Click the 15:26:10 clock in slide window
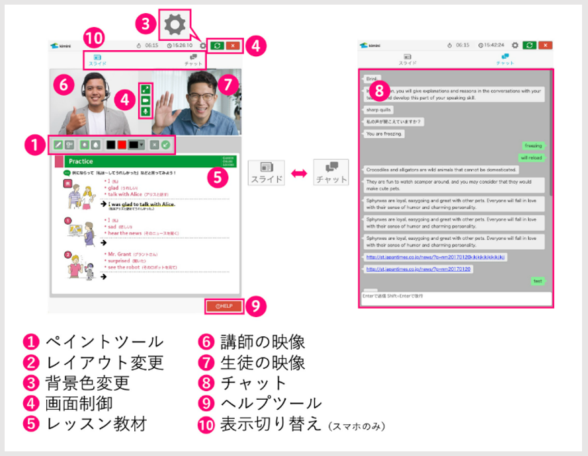 180,46
